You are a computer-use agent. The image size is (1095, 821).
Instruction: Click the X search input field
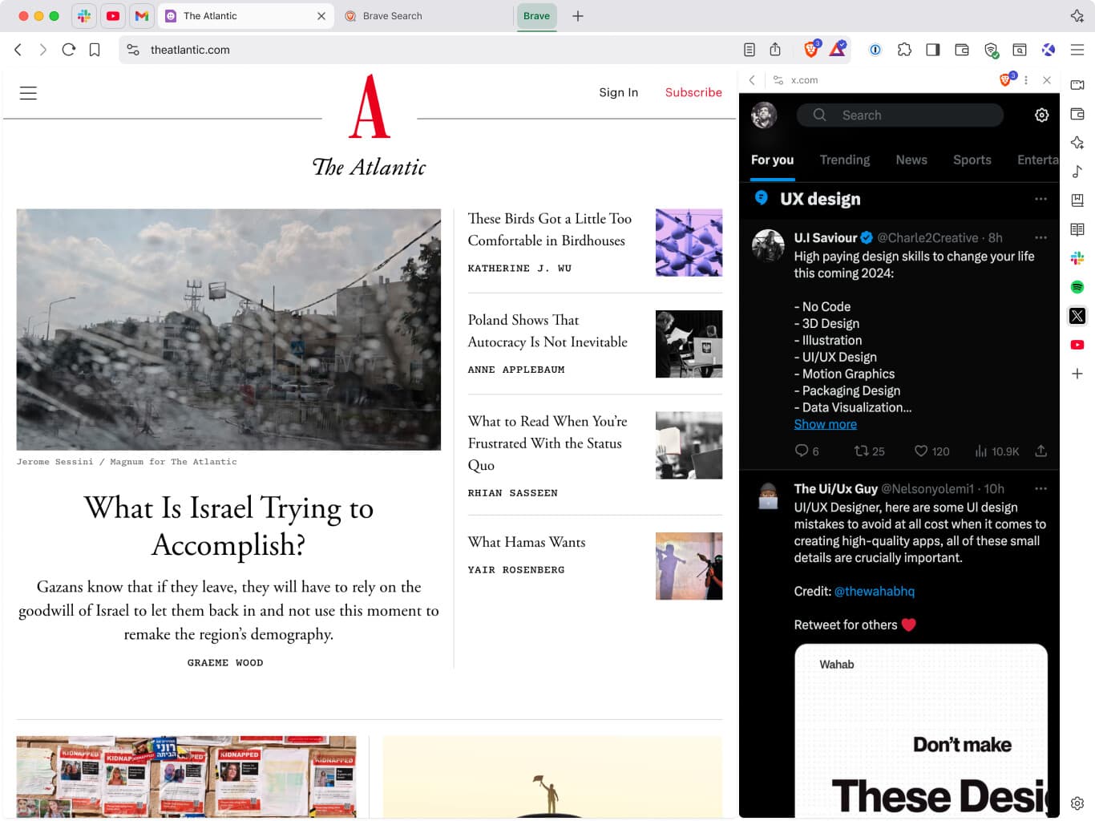tap(899, 115)
